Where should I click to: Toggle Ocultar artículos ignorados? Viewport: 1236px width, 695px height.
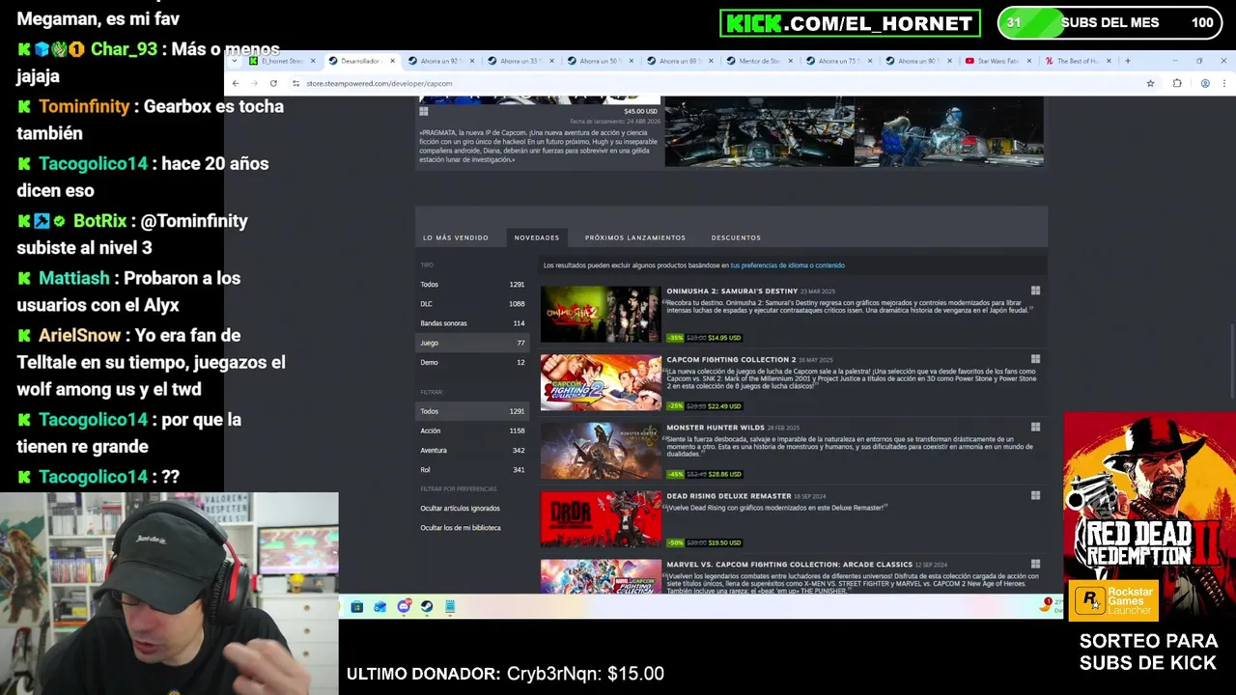coord(461,508)
